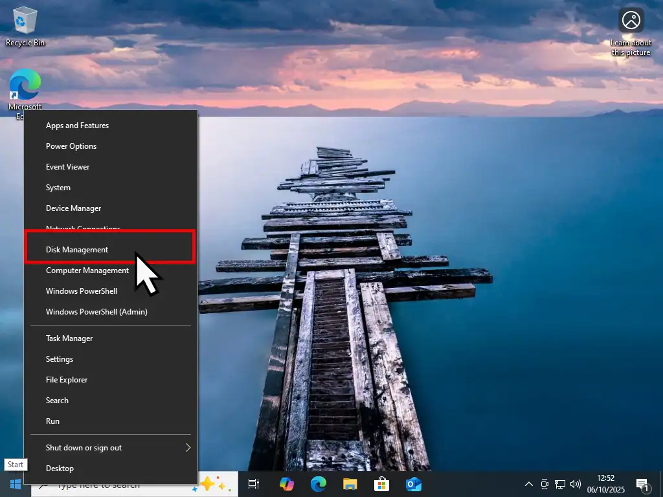Launch Microsoft Store from the taskbar
663x497 pixels.
(x=381, y=484)
